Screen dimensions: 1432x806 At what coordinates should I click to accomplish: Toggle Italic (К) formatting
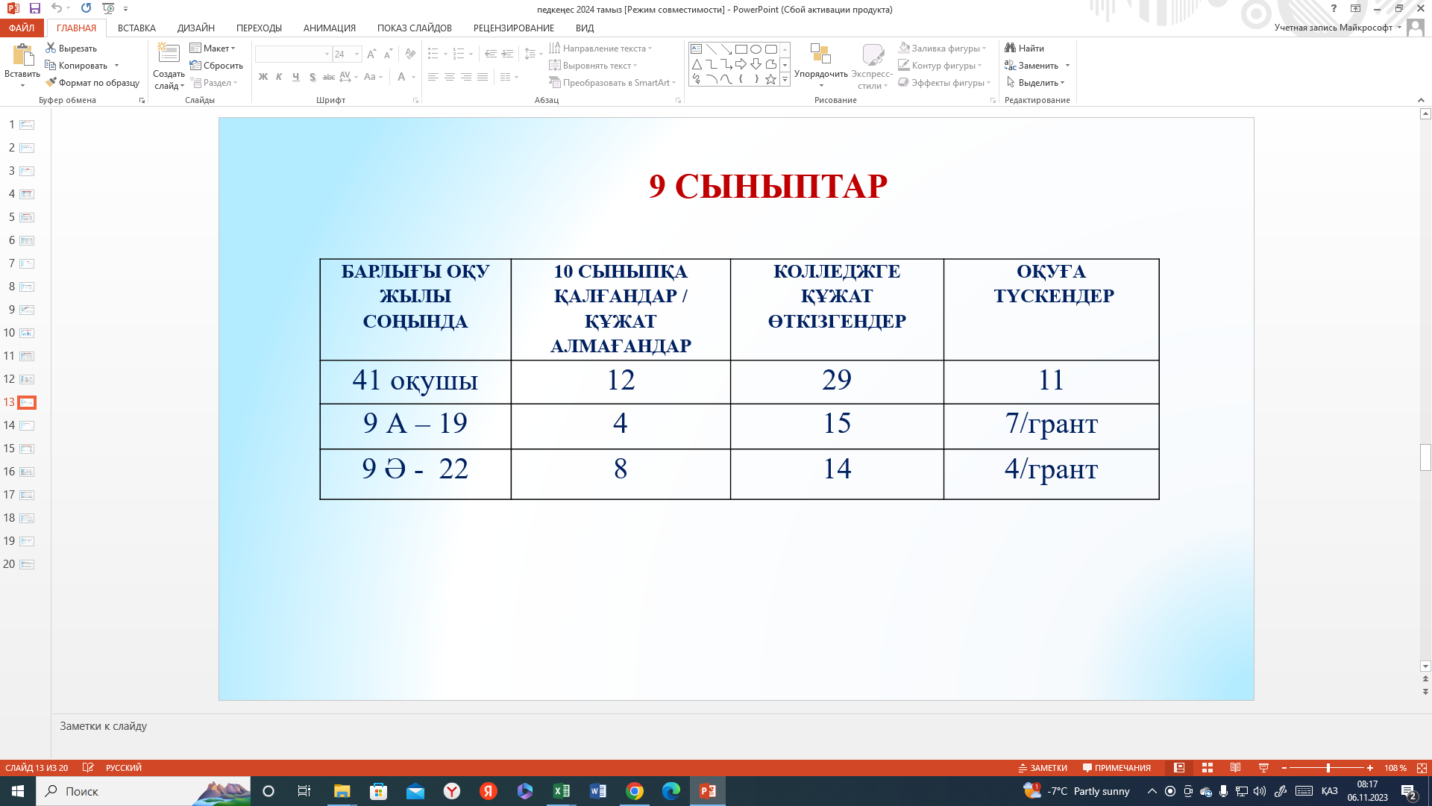(x=279, y=77)
